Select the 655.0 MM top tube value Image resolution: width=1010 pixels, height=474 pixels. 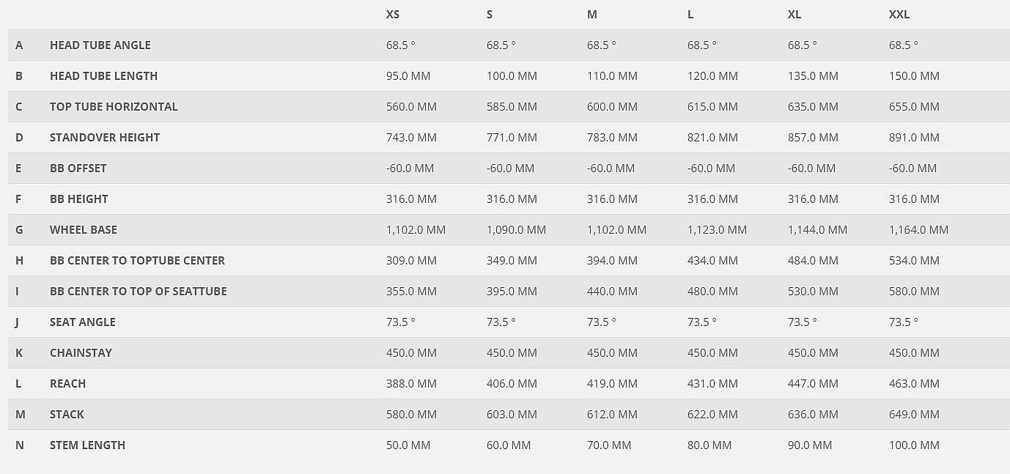914,107
